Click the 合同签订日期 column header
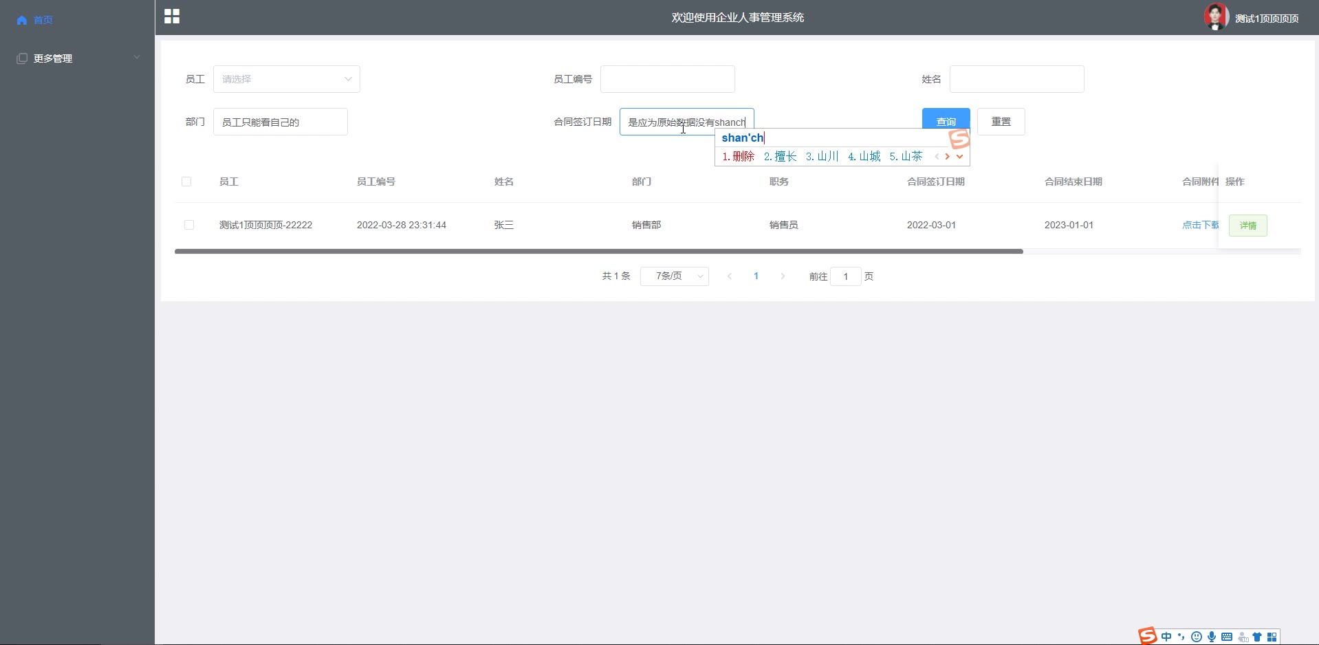This screenshot has width=1319, height=645. tap(936, 182)
